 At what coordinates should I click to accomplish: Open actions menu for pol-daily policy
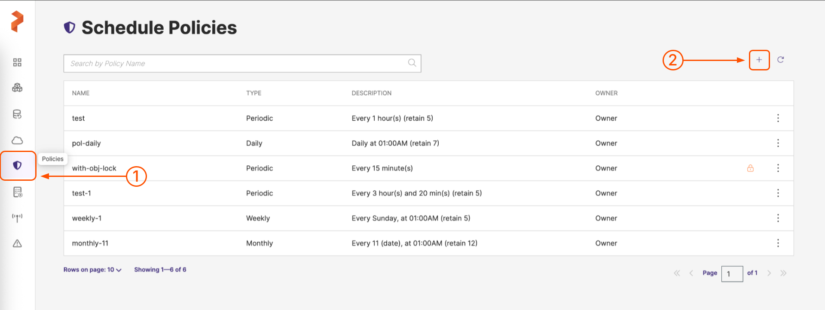coord(778,143)
